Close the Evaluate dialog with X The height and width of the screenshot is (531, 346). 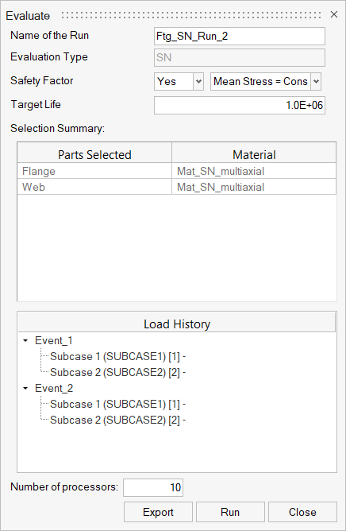(x=334, y=14)
